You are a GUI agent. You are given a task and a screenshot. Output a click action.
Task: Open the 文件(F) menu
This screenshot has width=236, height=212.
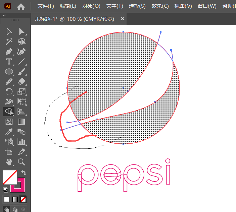click(x=46, y=6)
